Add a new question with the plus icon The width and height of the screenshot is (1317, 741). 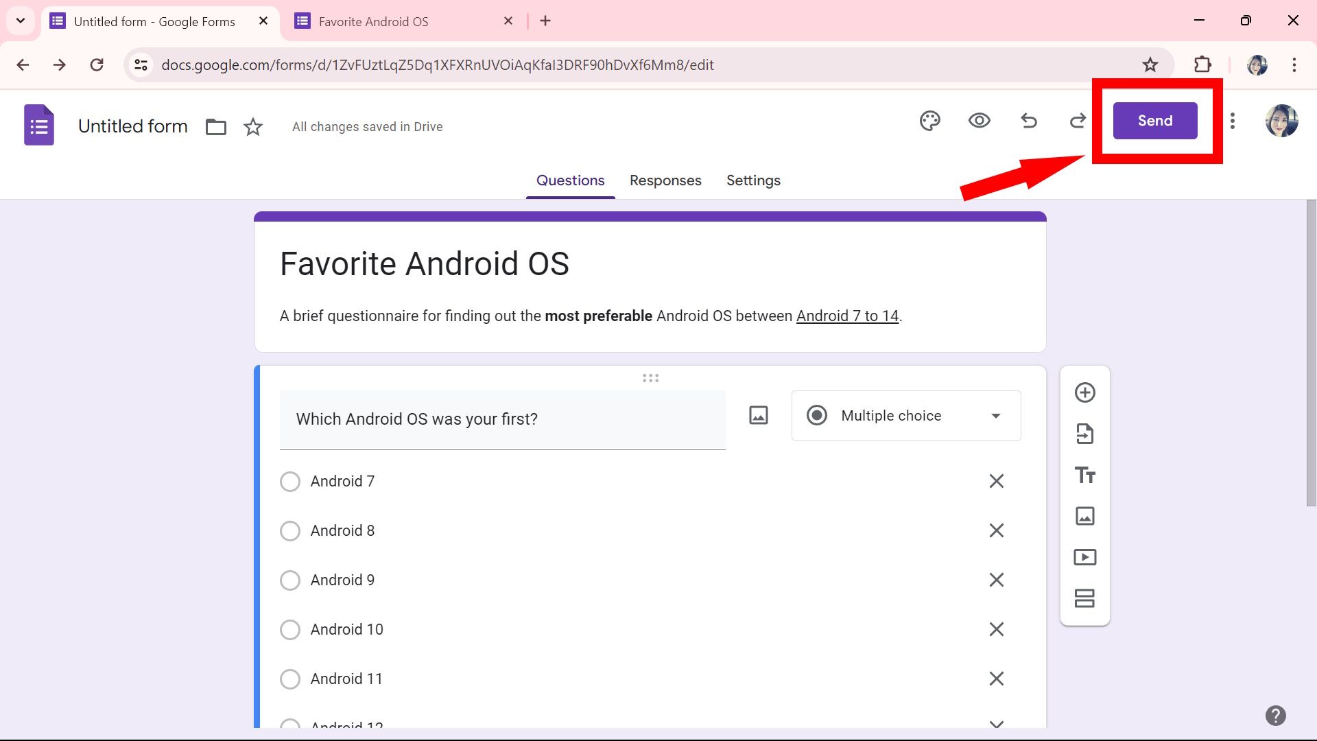1084,392
